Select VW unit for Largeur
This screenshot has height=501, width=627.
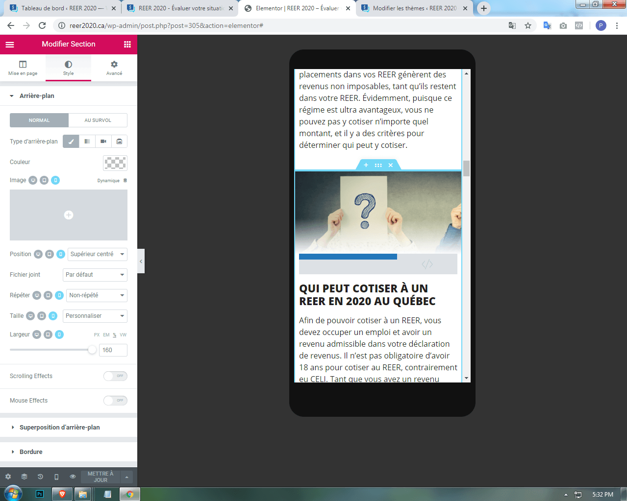click(123, 335)
